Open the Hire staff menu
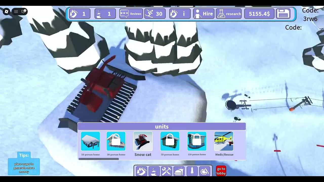The image size is (324, 182). pyautogui.click(x=204, y=14)
